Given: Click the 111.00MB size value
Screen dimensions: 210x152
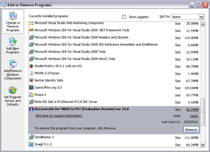Looking at the screenshot, I should (x=191, y=138).
